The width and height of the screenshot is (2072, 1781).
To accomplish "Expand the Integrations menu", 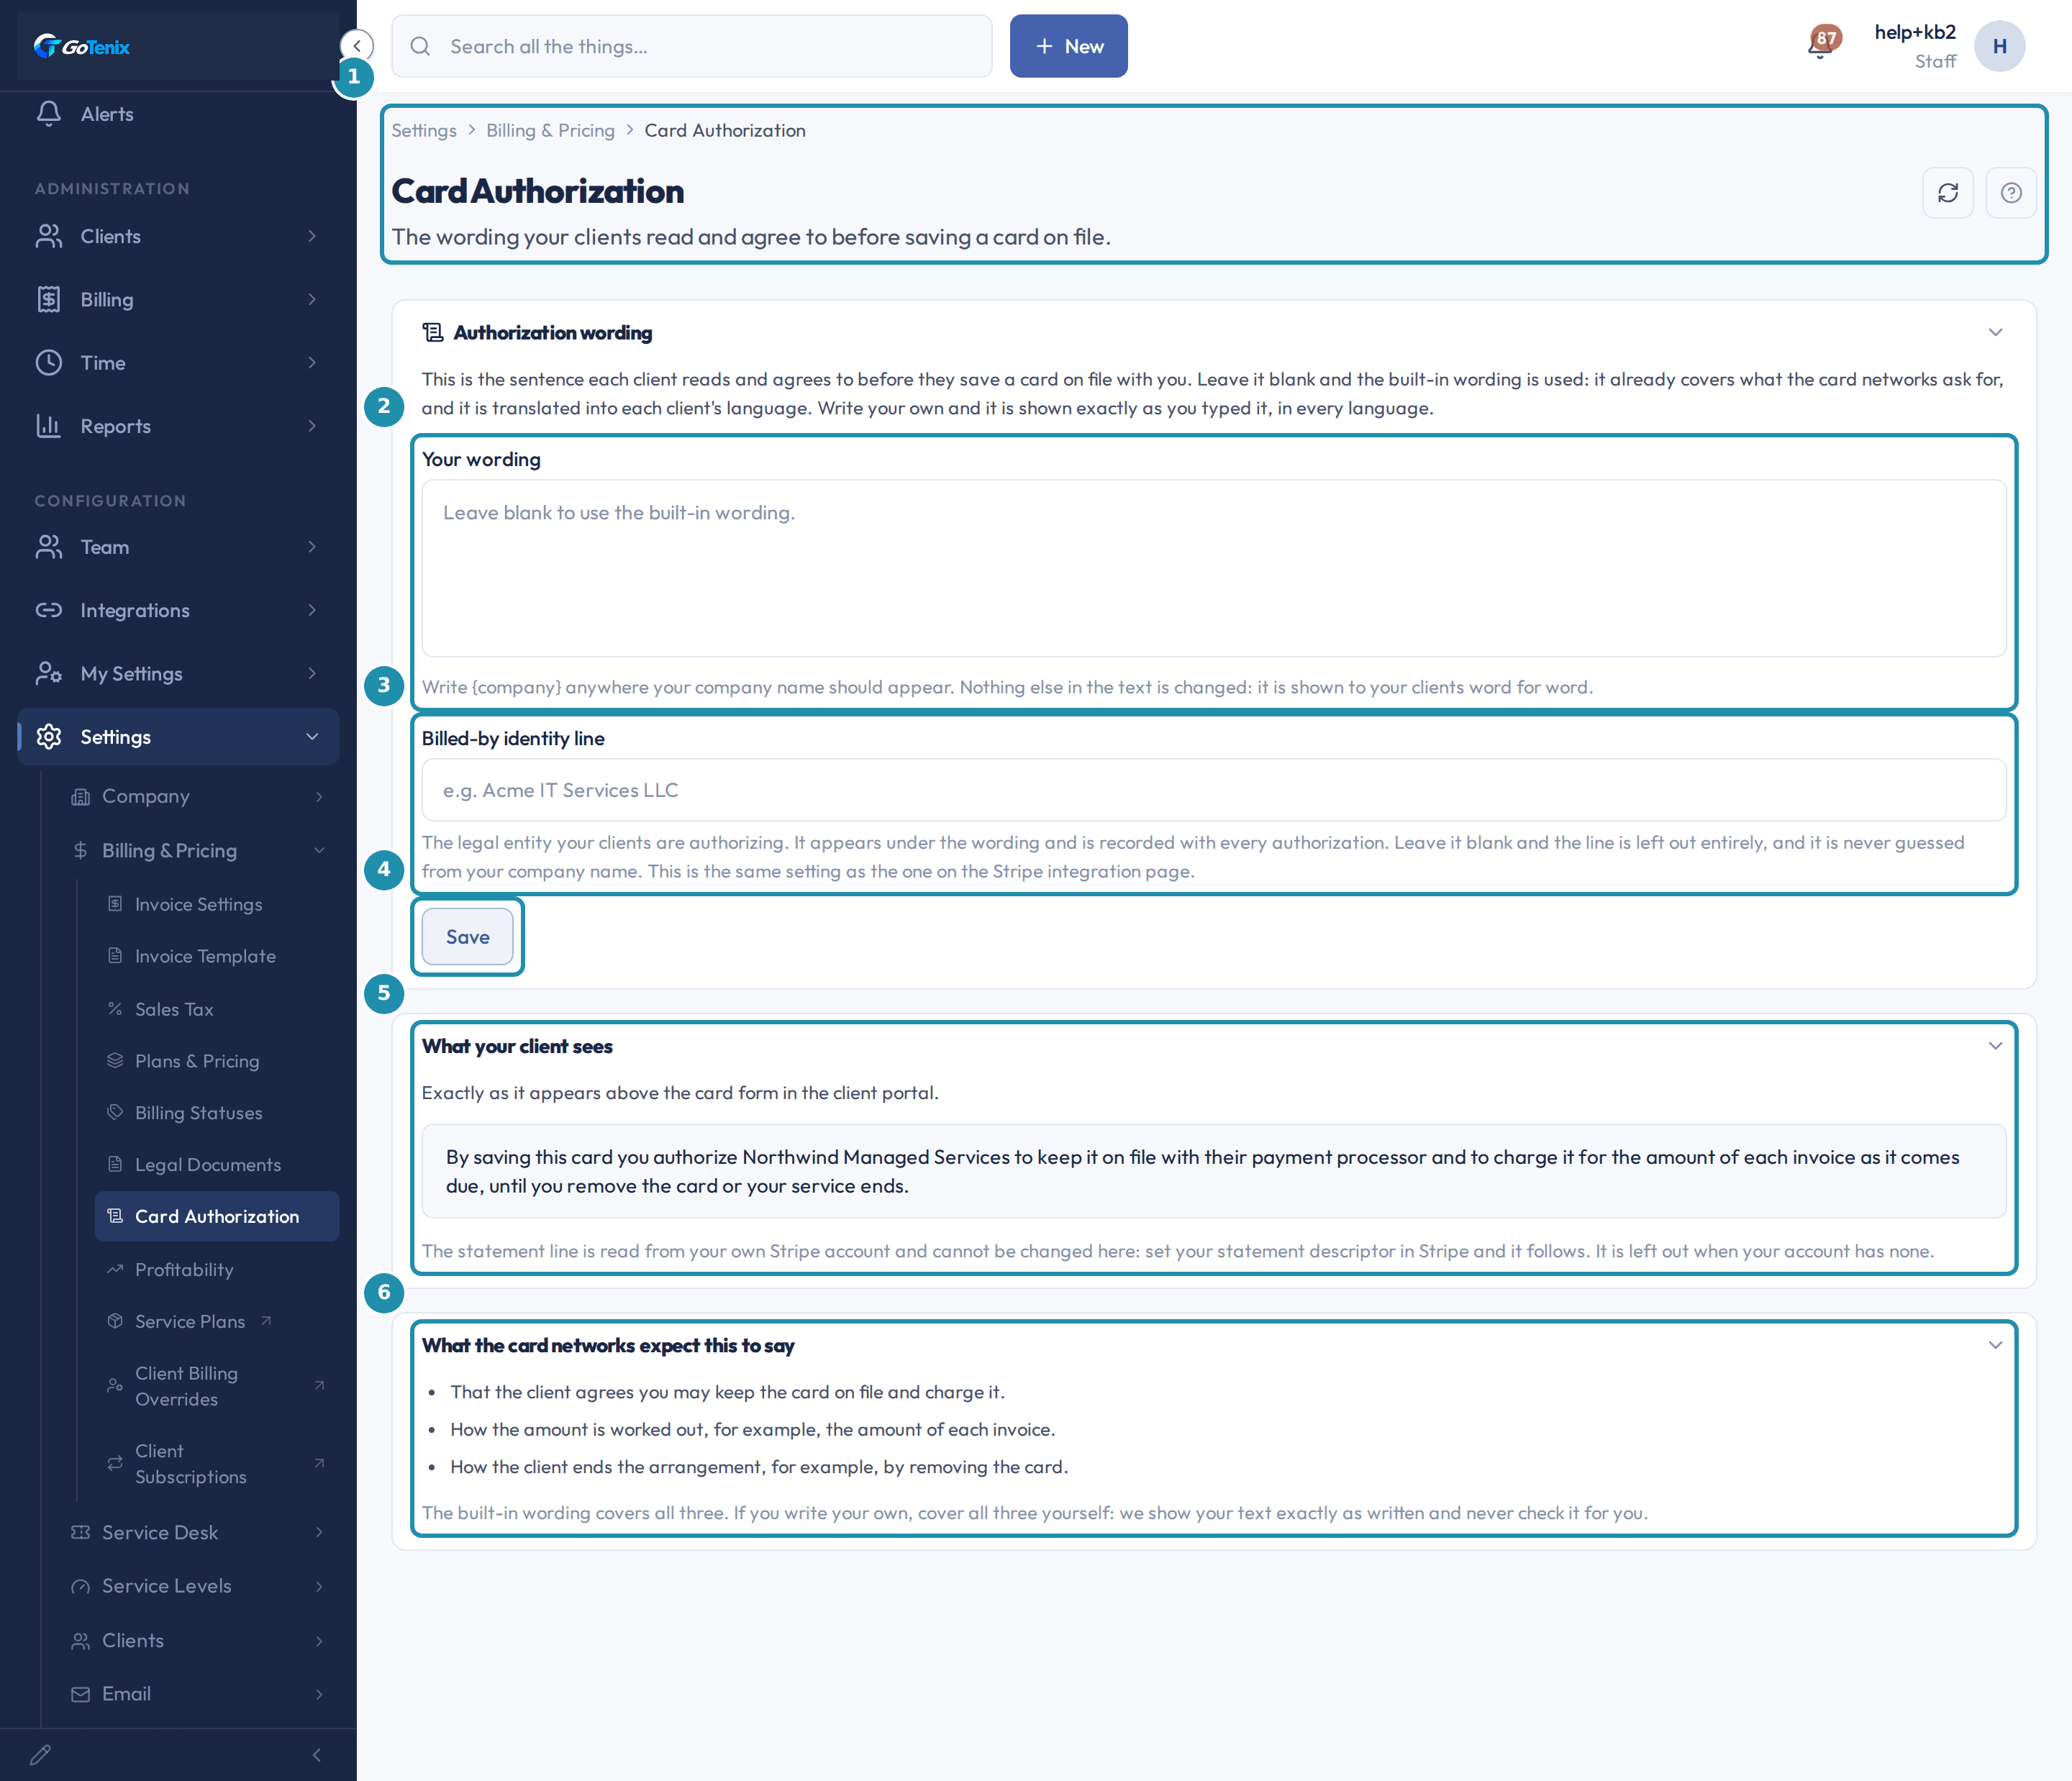I will (x=178, y=610).
